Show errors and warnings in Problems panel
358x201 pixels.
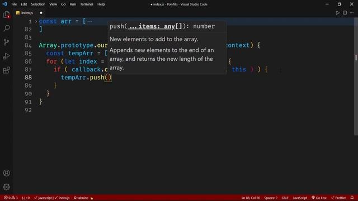(x=11, y=198)
